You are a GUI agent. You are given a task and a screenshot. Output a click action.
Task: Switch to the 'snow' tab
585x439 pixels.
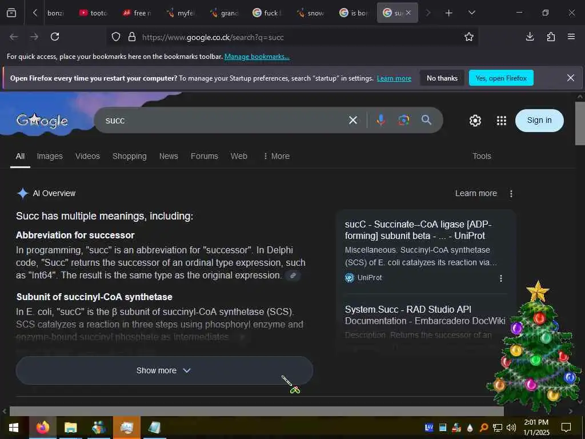(310, 13)
